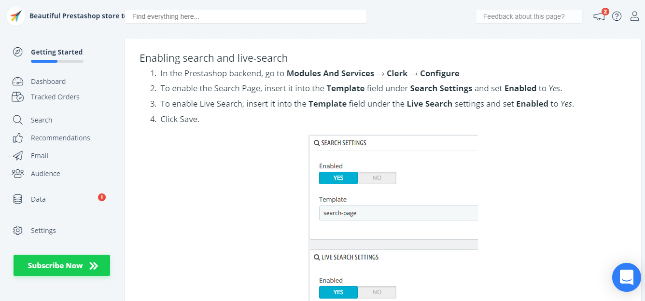Click the Getting Started progress bar
This screenshot has height=301, width=645.
tap(57, 61)
